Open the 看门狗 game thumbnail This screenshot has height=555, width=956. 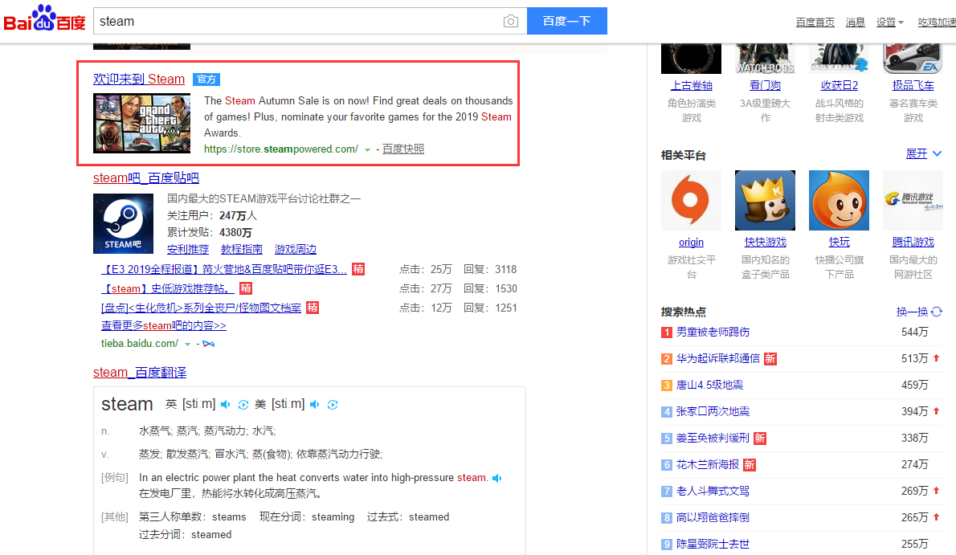[x=765, y=59]
